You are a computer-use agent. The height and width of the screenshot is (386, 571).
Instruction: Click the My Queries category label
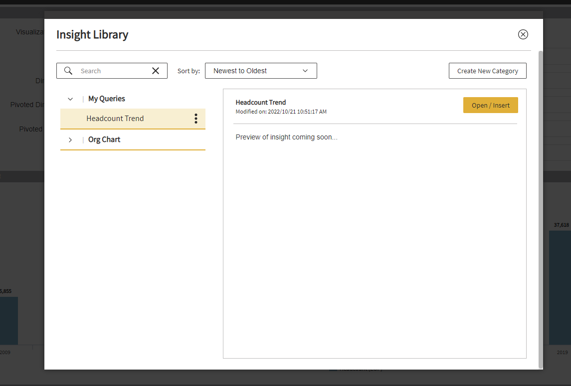[107, 99]
